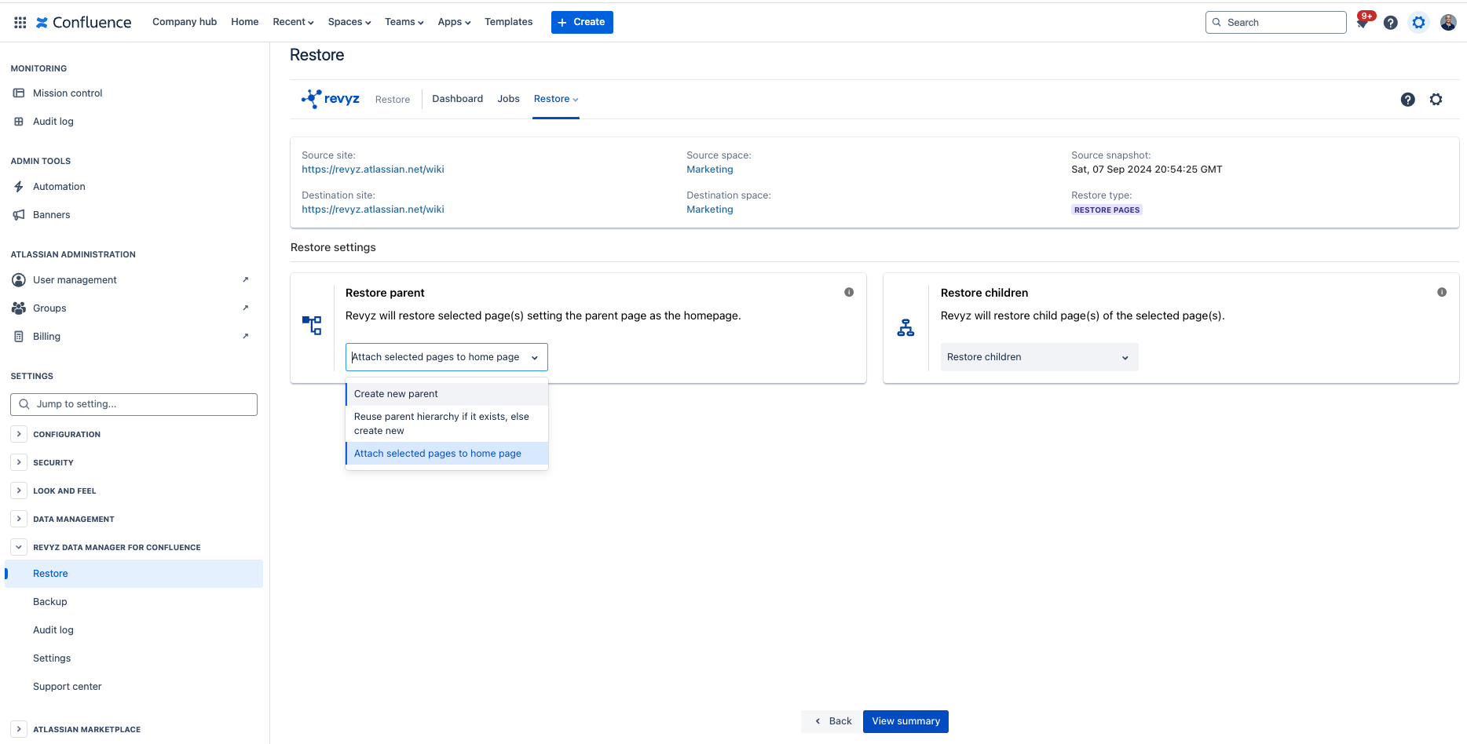The height and width of the screenshot is (744, 1467).
Task: Open the Marketing source space link
Action: [709, 169]
